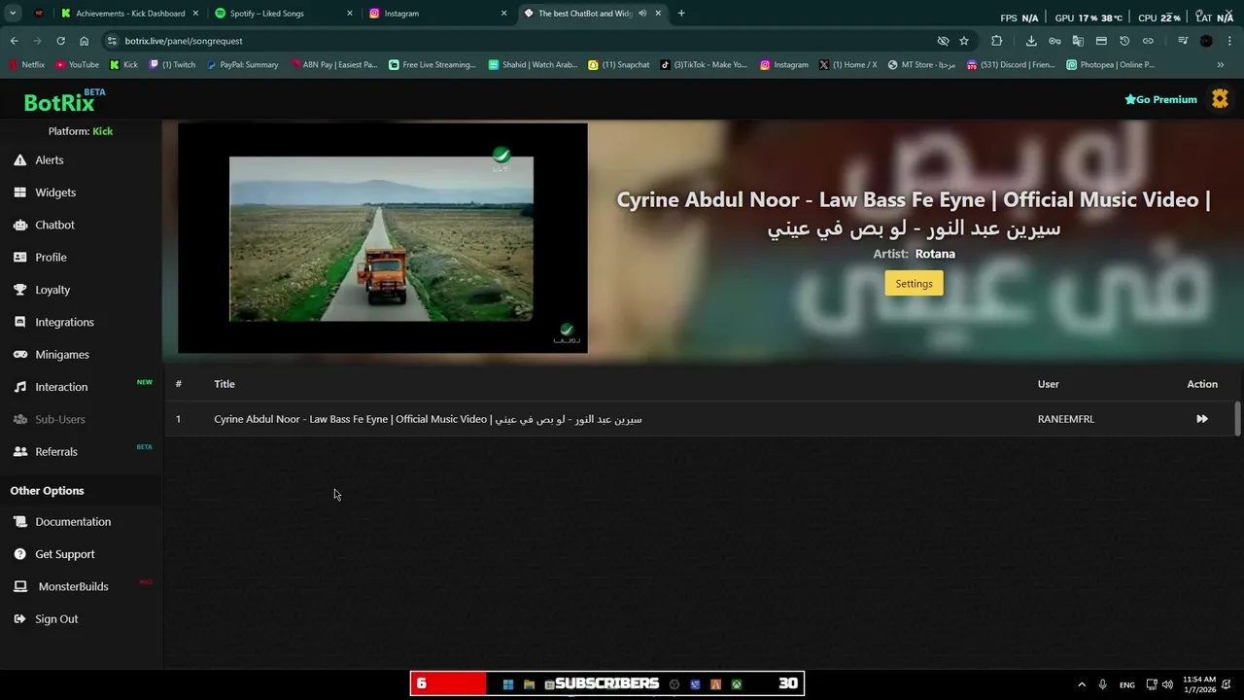Image resolution: width=1244 pixels, height=700 pixels.
Task: Open the Windows Start menu
Action: pos(507,684)
